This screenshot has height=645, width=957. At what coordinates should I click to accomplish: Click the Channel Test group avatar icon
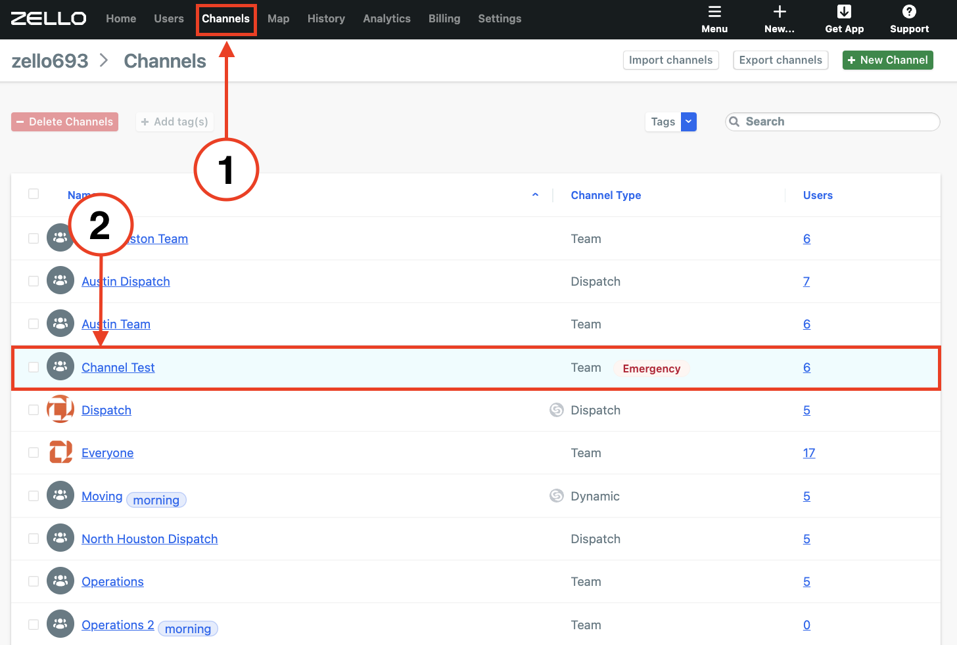pos(60,367)
